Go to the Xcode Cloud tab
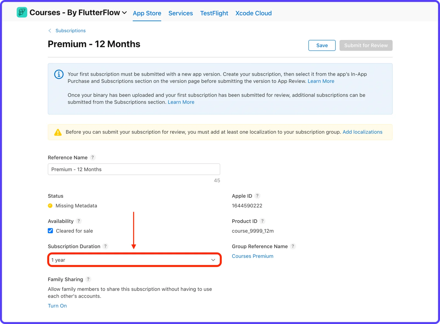 tap(254, 13)
